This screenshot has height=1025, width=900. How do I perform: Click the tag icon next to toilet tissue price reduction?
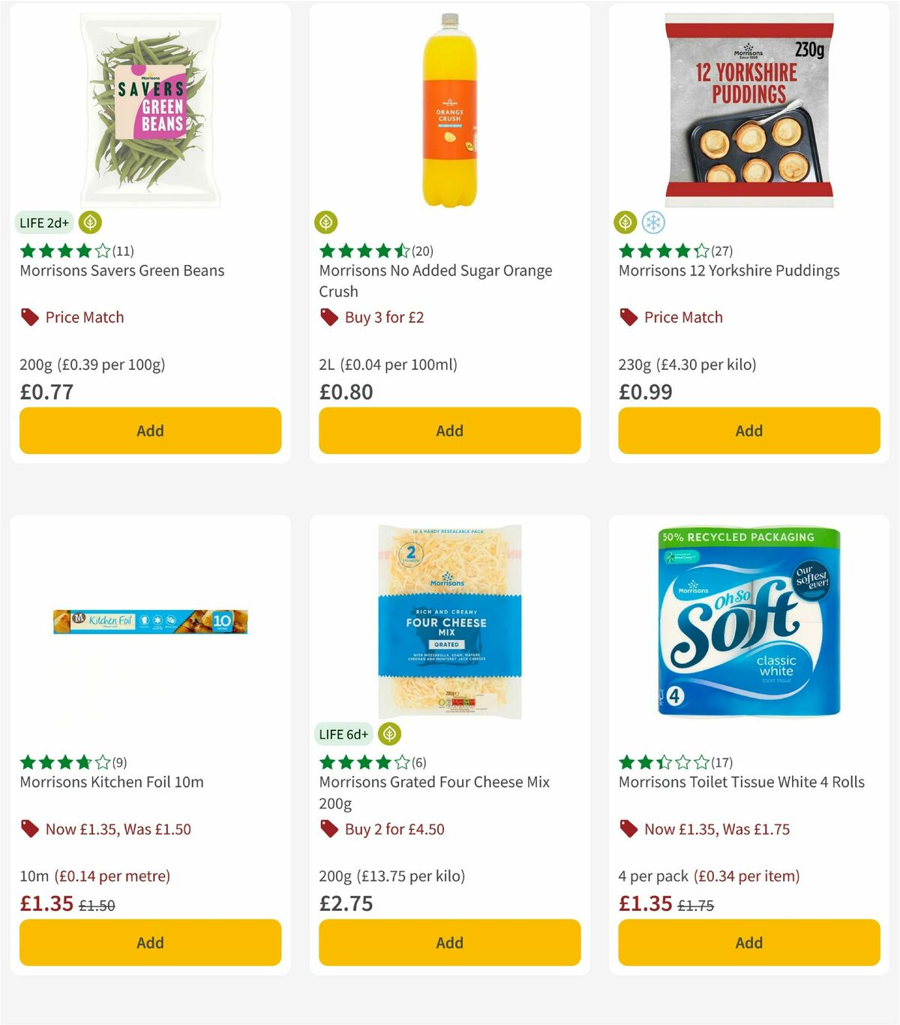point(628,828)
